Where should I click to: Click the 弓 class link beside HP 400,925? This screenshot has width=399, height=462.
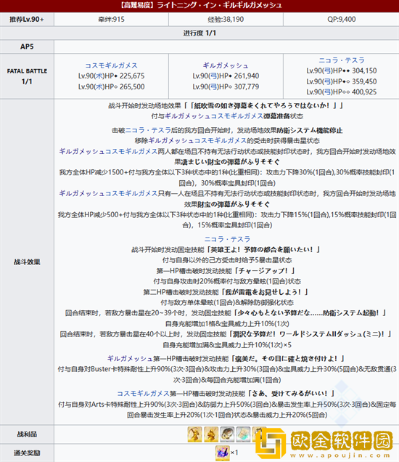pyautogui.click(x=327, y=92)
